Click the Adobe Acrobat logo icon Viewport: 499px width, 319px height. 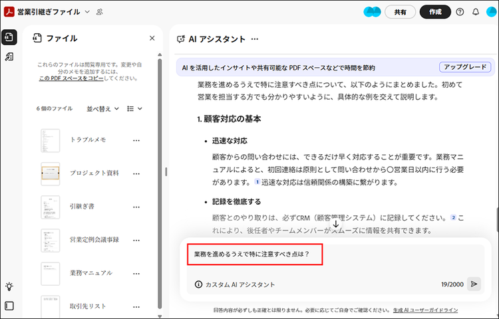click(11, 12)
